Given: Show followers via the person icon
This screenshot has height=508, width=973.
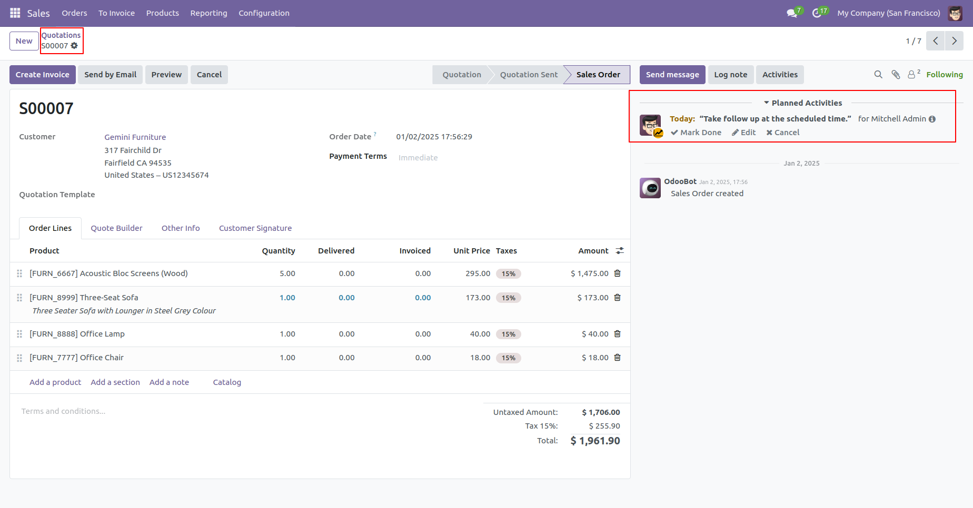Looking at the screenshot, I should [x=914, y=74].
